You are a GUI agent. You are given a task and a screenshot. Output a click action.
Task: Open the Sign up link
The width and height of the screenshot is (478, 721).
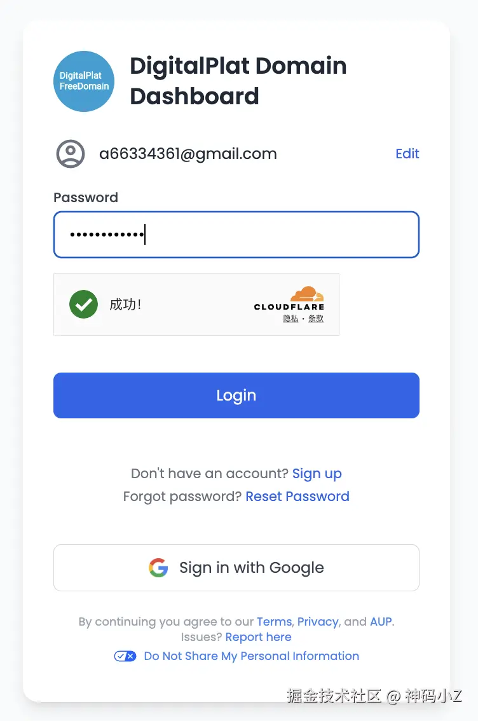pyautogui.click(x=317, y=474)
